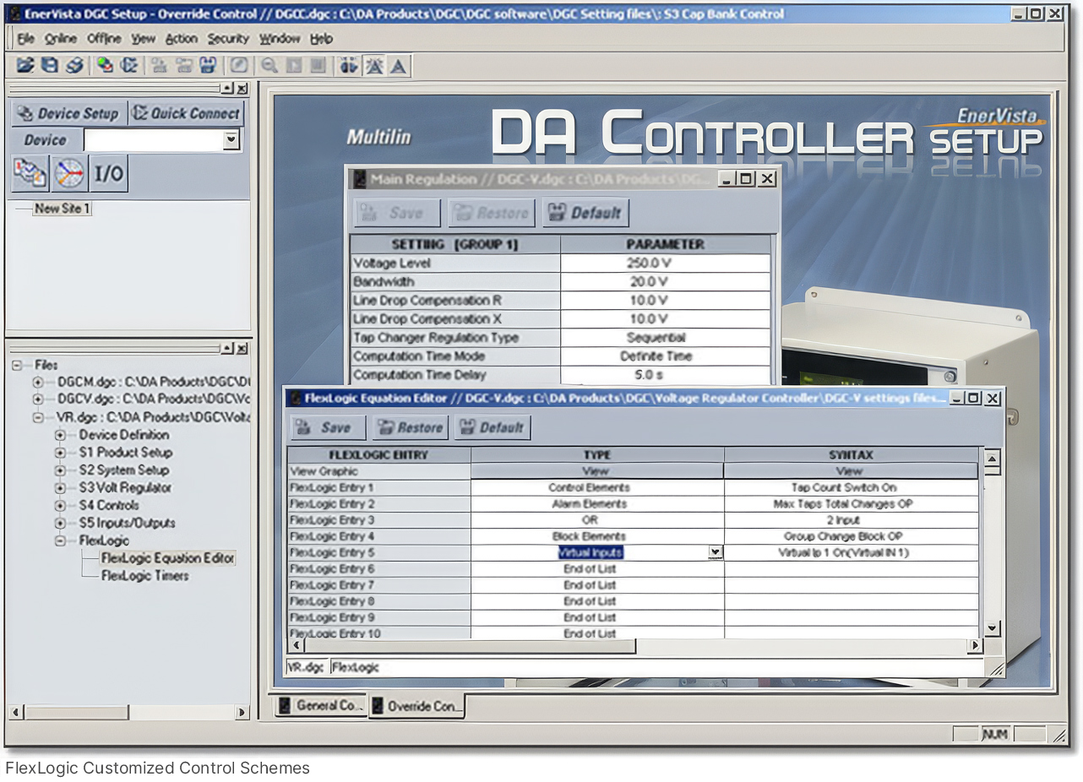Close the Files tree pane
Image resolution: width=1083 pixels, height=782 pixels.
[242, 348]
